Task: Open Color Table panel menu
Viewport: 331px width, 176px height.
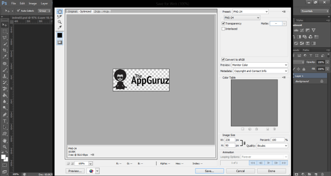Action: coord(284,77)
